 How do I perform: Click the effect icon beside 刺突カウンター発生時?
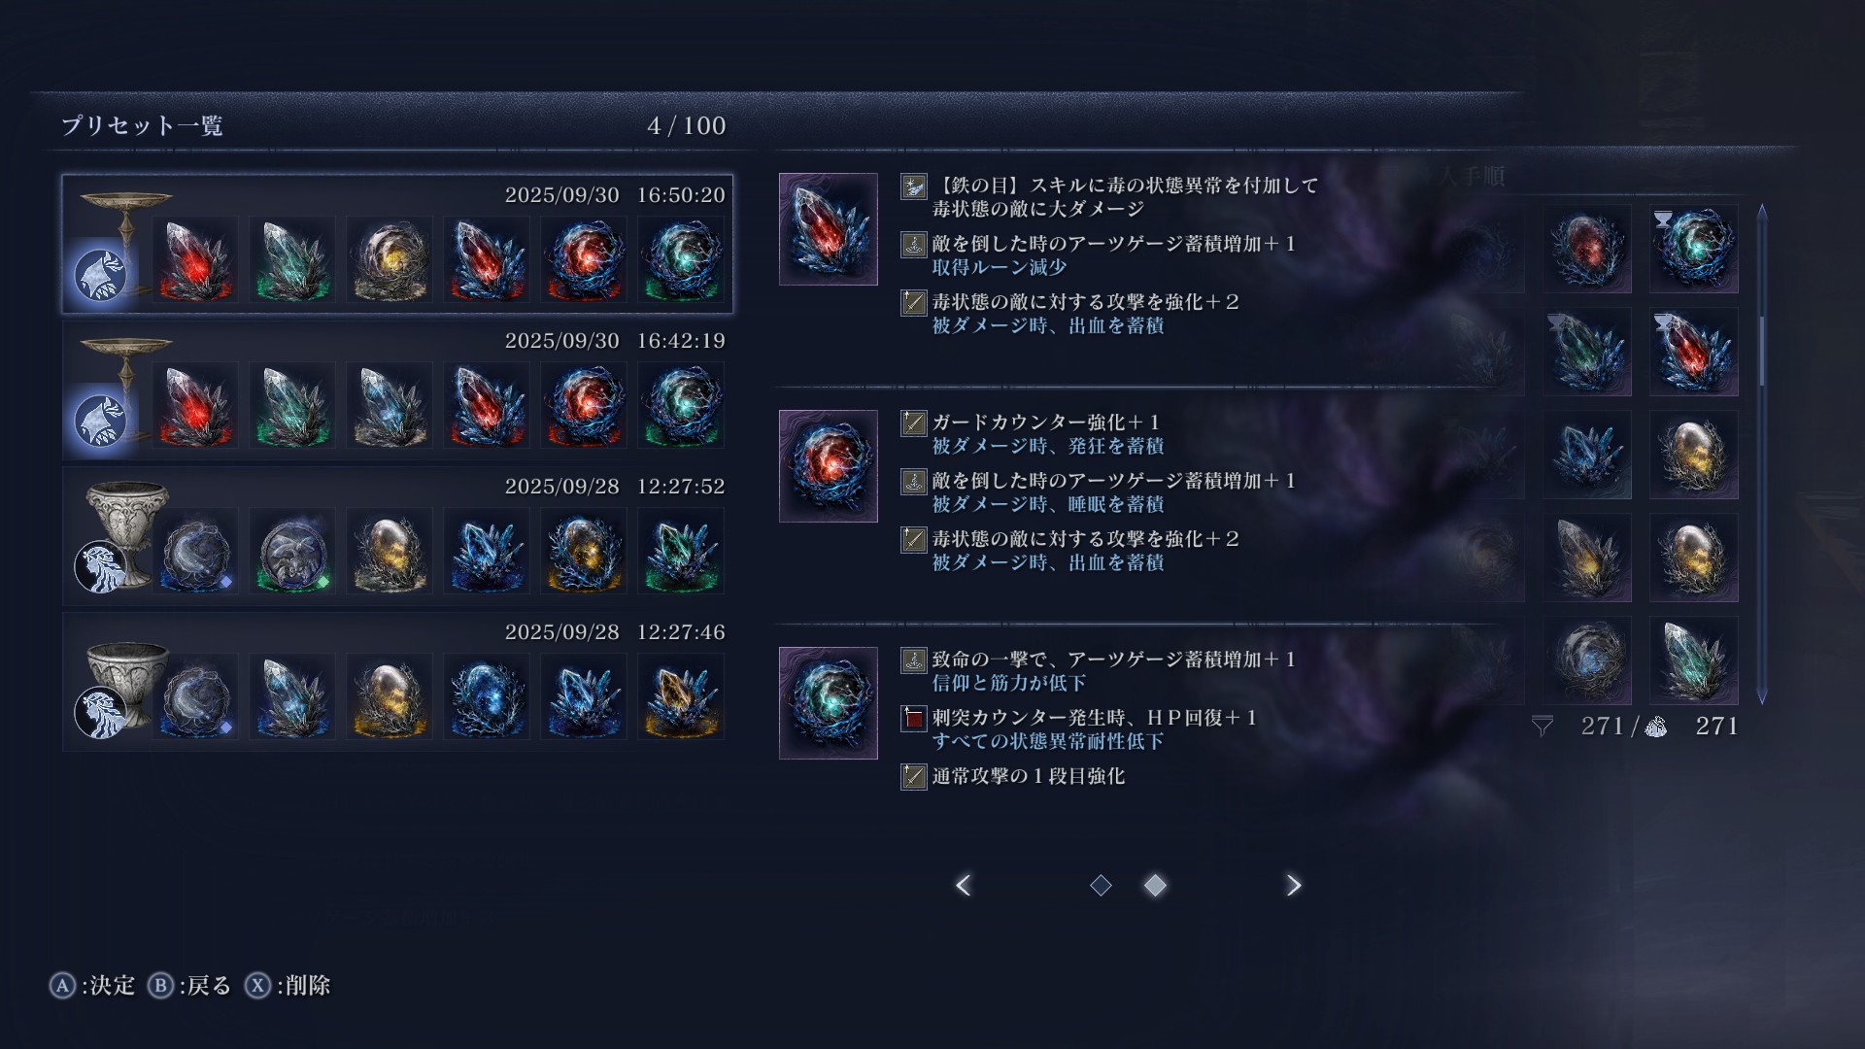913,719
